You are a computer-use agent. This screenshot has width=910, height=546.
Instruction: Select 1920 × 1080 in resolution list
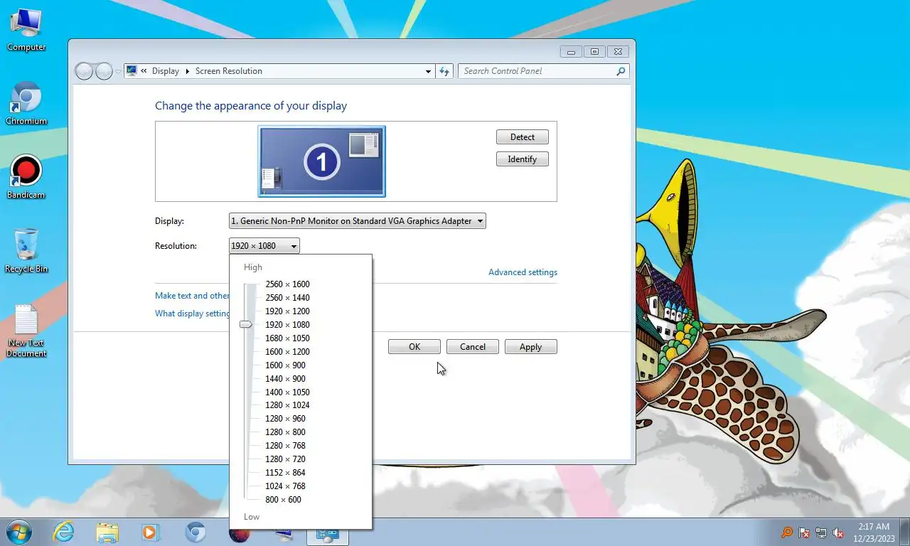(287, 325)
